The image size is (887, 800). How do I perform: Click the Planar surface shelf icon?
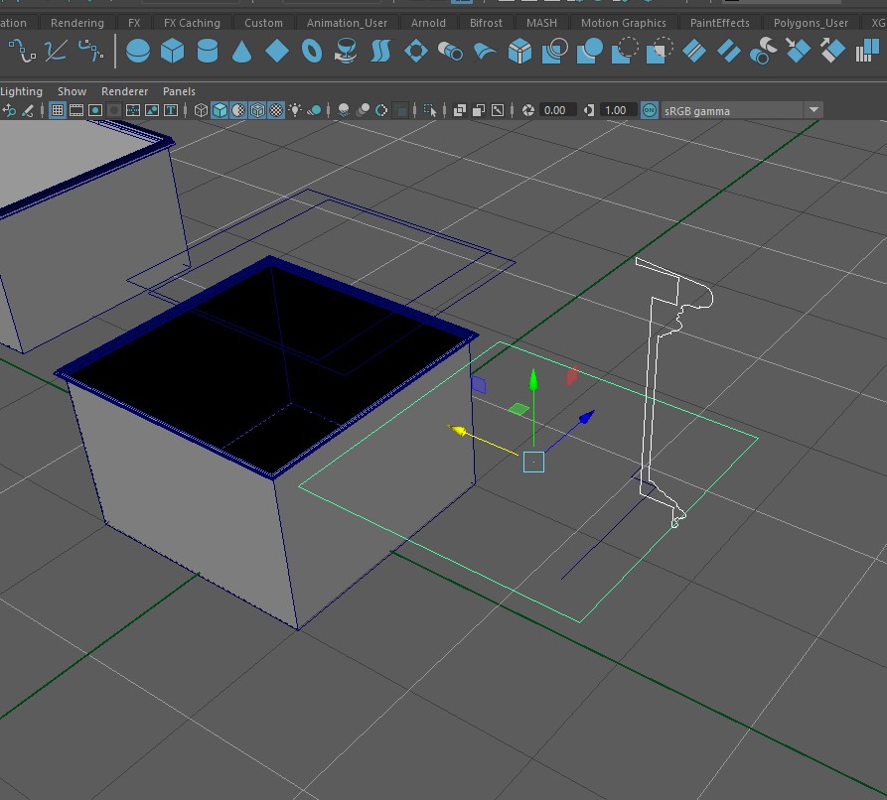[x=416, y=51]
